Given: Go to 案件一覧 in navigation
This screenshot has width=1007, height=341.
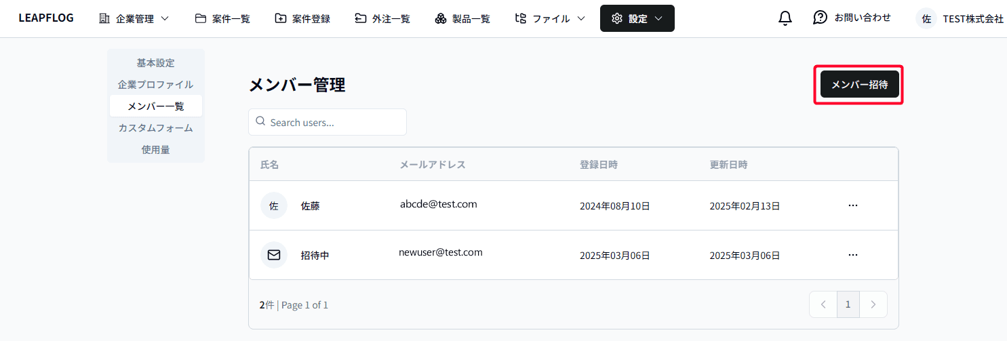Looking at the screenshot, I should click(222, 19).
